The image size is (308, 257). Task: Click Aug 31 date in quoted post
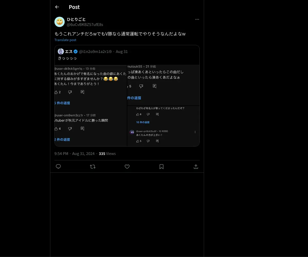122,51
